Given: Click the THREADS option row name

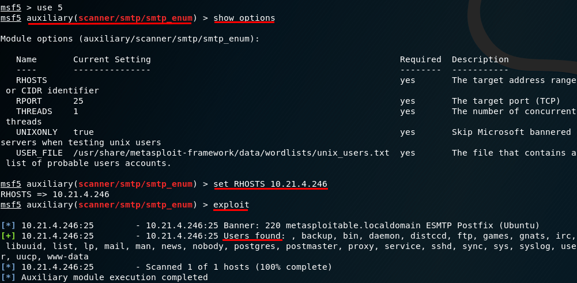Looking at the screenshot, I should pos(33,111).
